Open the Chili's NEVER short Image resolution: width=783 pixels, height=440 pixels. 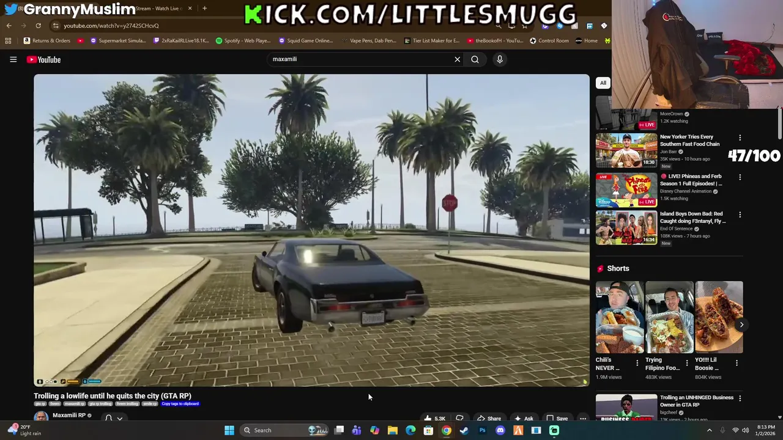[x=620, y=317]
